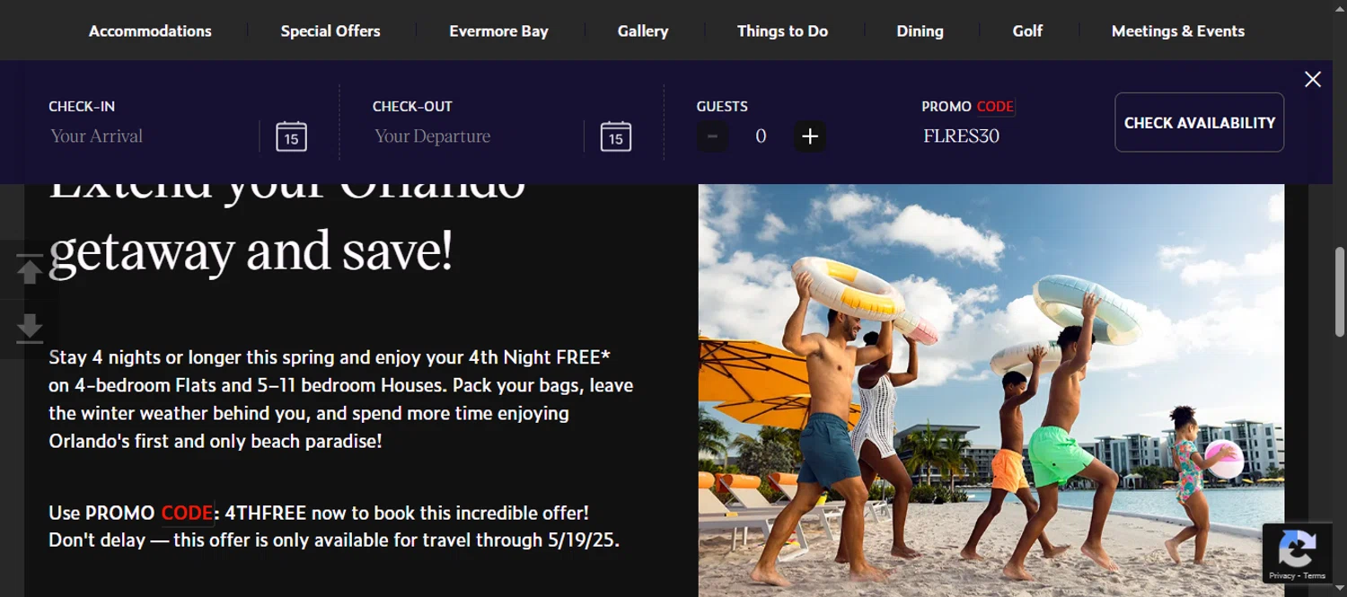Focus the Your Departure check-out field

tap(474, 136)
